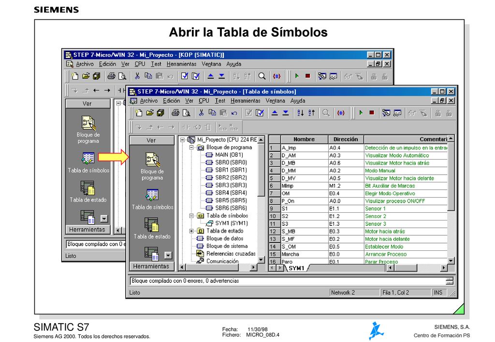Toggle Program Status icon in the front window toolbar
The width and height of the screenshot is (495, 342).
point(386,113)
